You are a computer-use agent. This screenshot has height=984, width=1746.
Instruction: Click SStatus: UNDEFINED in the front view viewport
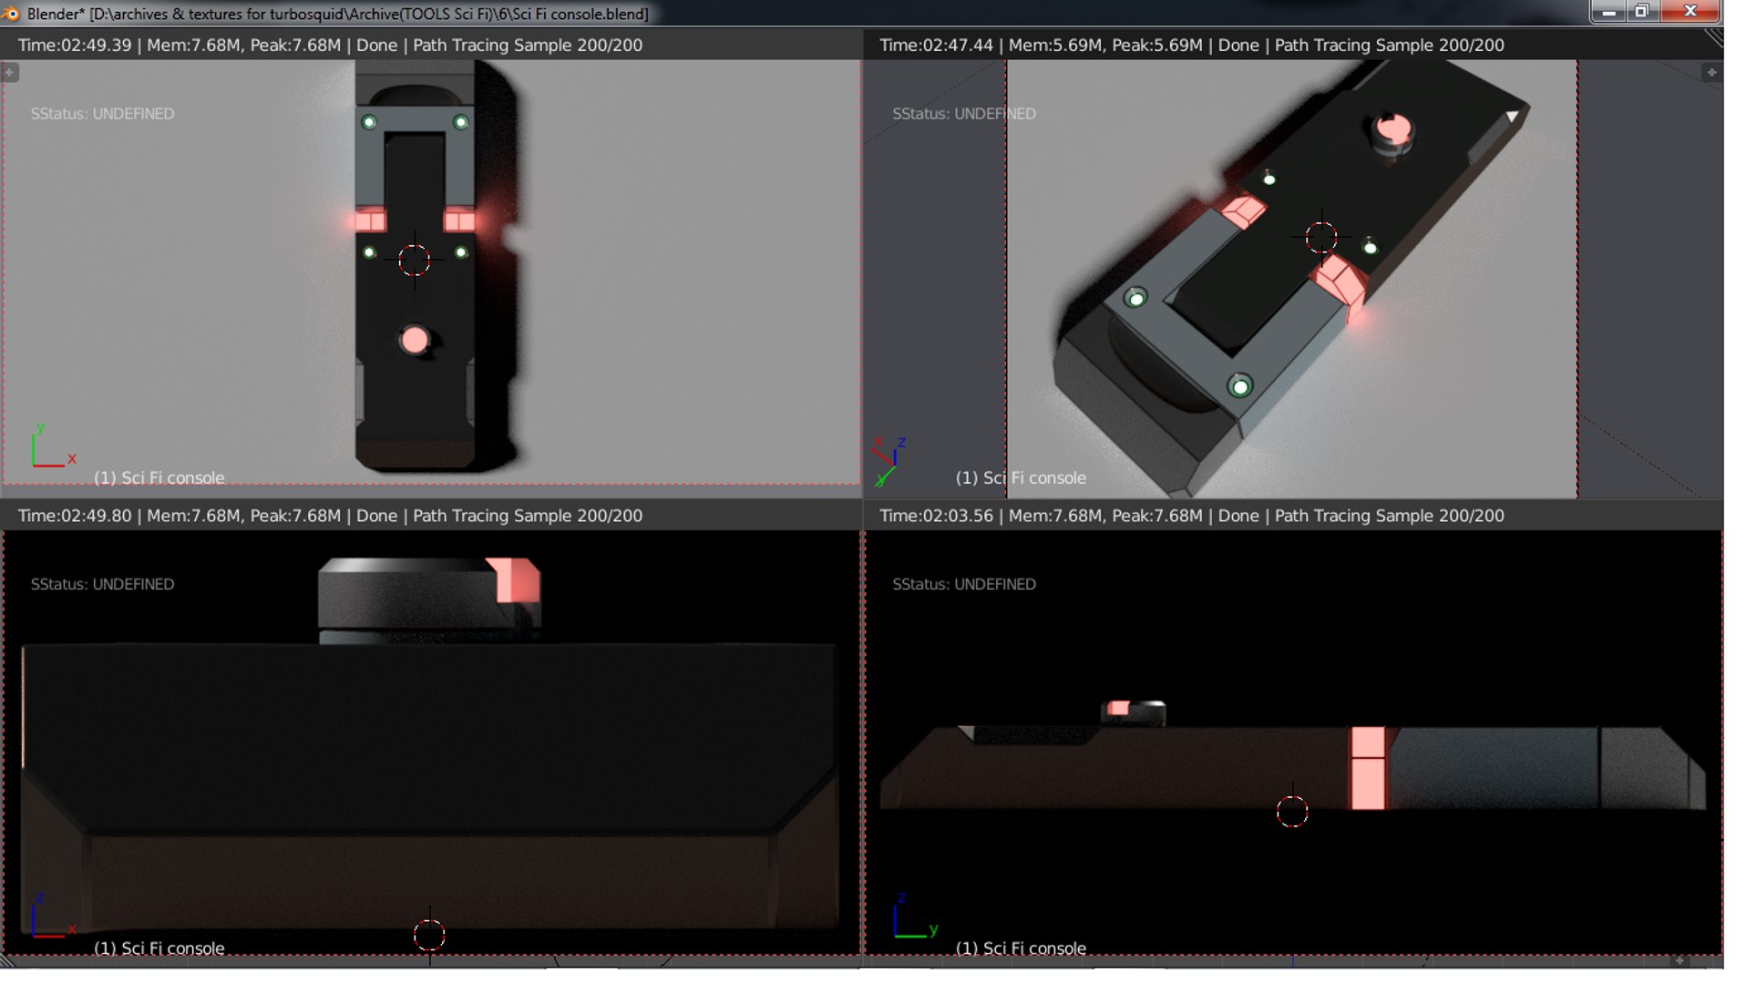pyautogui.click(x=102, y=584)
